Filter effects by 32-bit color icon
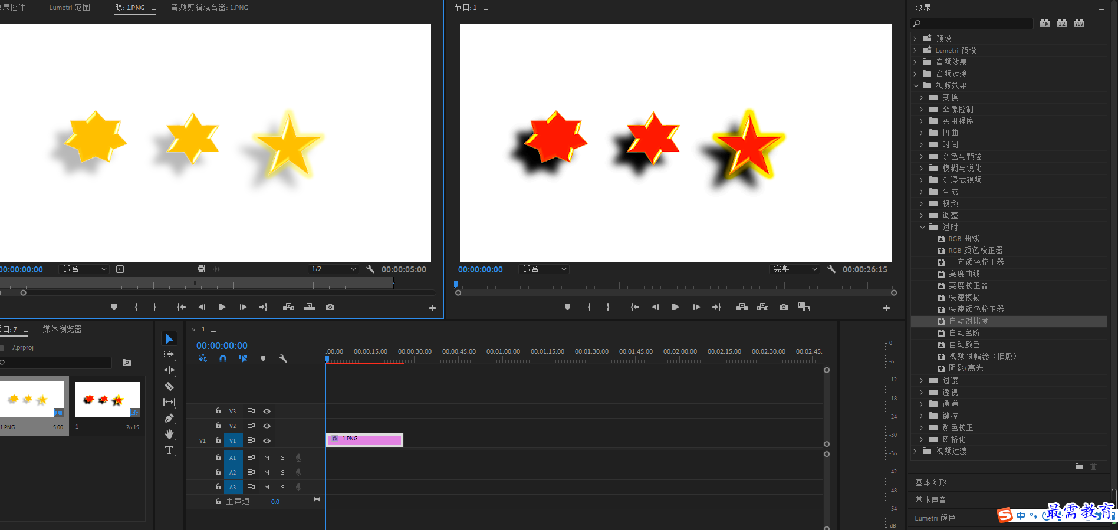1118x530 pixels. 1062,24
